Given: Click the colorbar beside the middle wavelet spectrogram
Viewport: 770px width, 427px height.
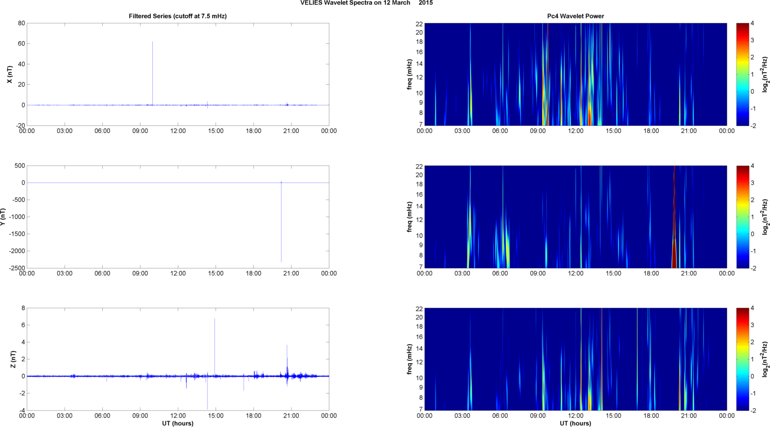Looking at the screenshot, I should pyautogui.click(x=742, y=217).
